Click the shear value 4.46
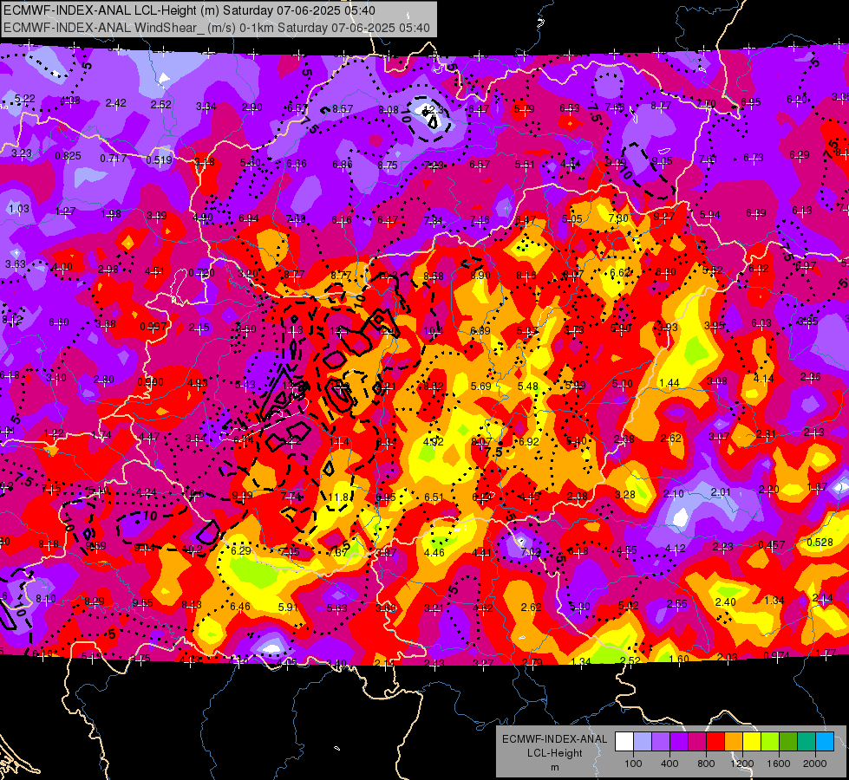 pos(434,553)
